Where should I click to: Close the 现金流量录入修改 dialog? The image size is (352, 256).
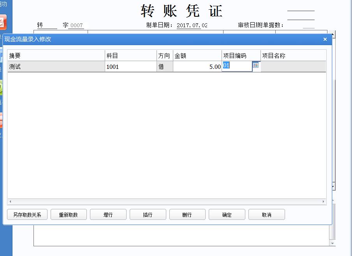click(325, 39)
